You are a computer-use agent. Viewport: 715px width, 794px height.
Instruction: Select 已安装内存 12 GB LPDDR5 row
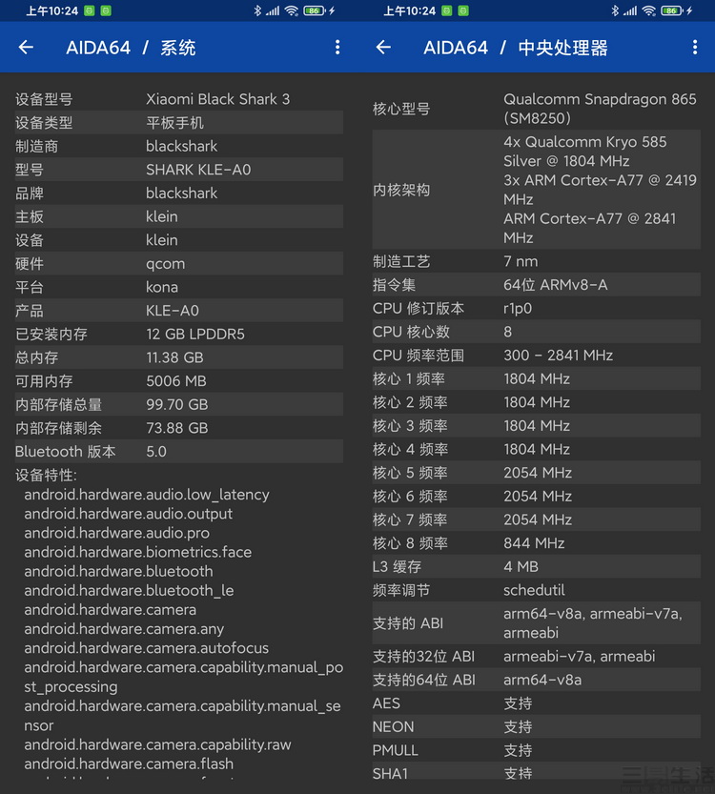point(179,335)
